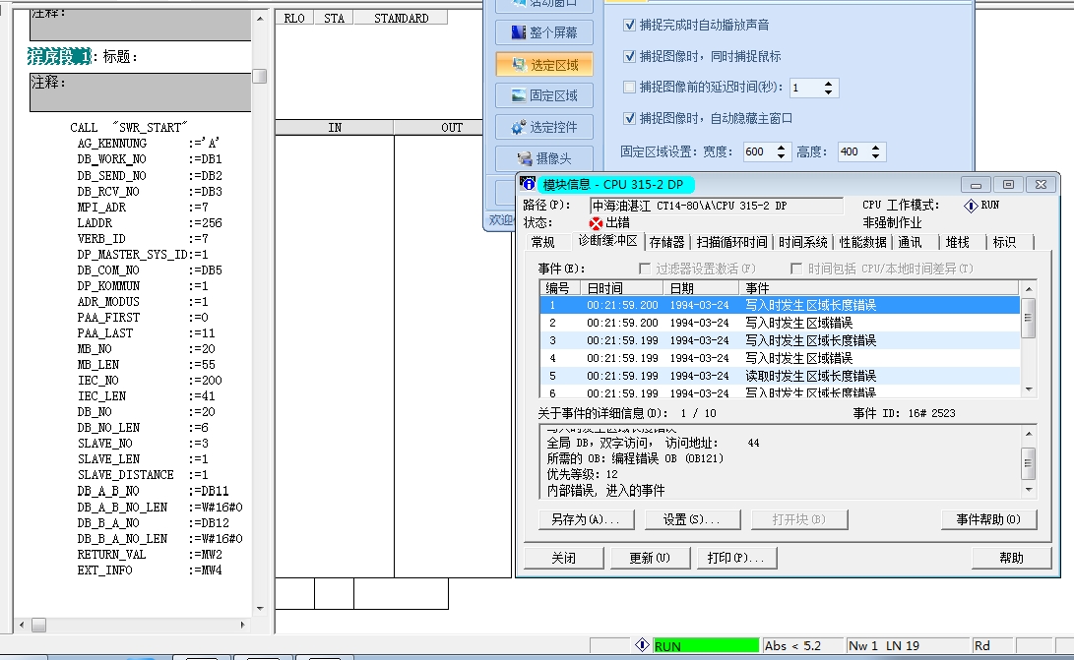Select event row 3 in diagnostic buffer
This screenshot has height=660, width=1074.
[780, 340]
